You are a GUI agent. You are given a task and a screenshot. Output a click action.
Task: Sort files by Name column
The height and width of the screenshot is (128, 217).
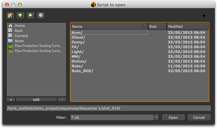(x=109, y=26)
